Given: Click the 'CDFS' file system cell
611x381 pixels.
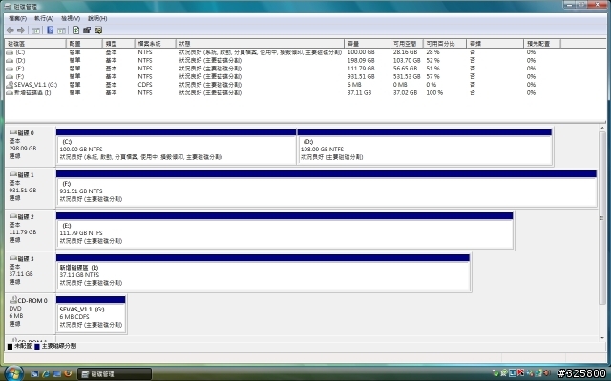Looking at the screenshot, I should tap(145, 85).
